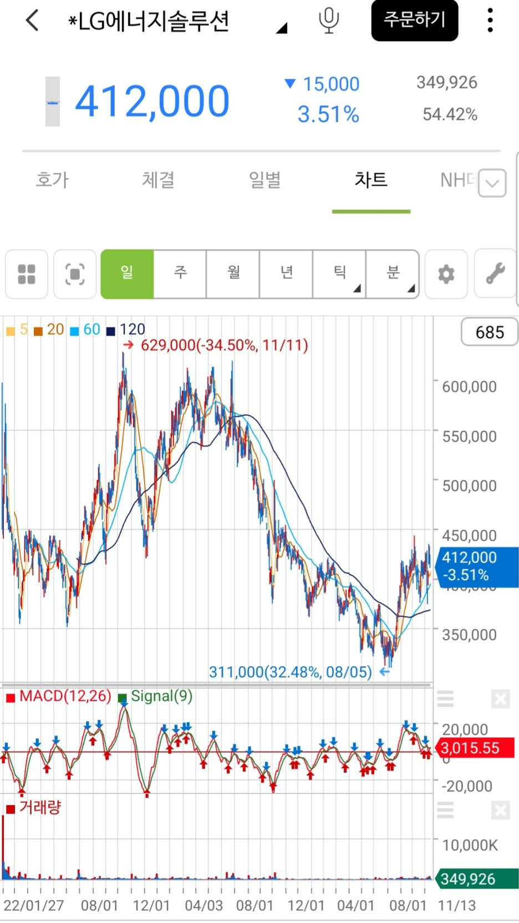Go back with the left arrow icon
The image size is (519, 923).
point(32,21)
